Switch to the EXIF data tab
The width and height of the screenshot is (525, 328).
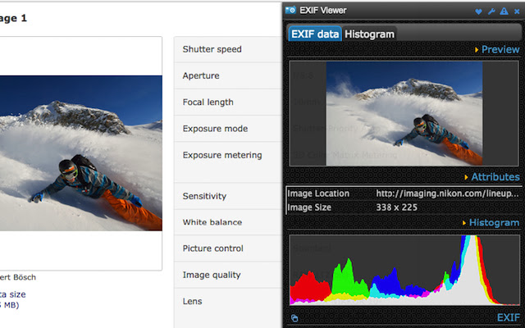tap(315, 34)
